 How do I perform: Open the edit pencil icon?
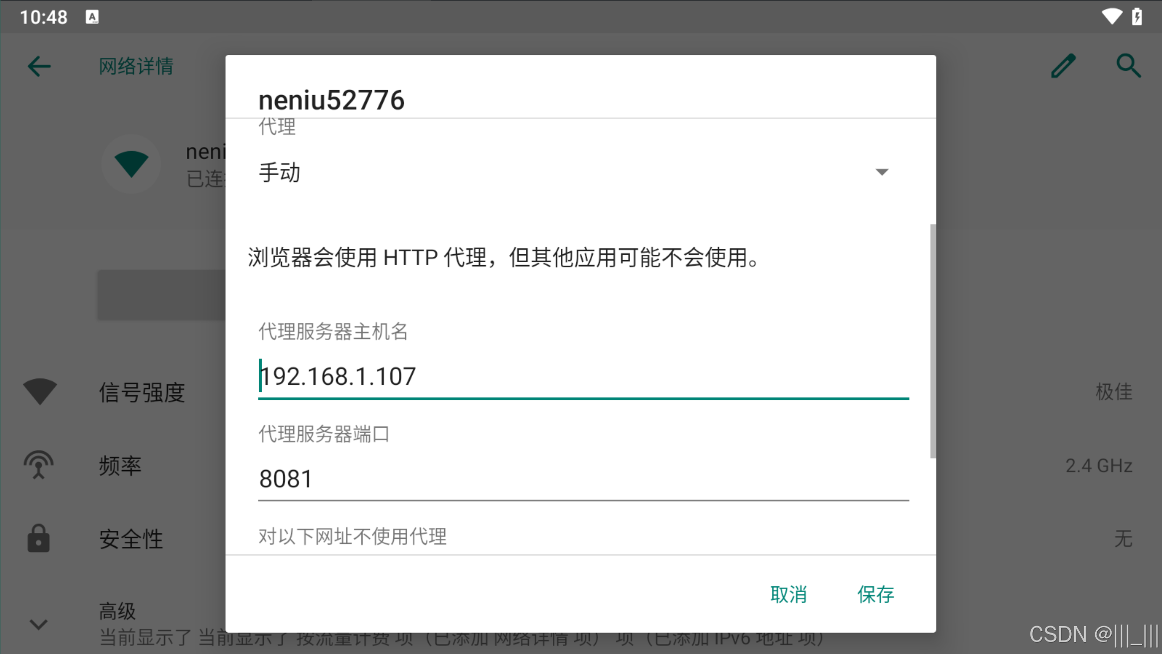(x=1063, y=66)
